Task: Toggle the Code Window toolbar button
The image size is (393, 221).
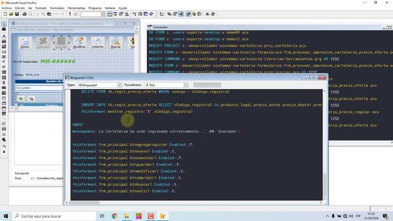Action: point(181,14)
